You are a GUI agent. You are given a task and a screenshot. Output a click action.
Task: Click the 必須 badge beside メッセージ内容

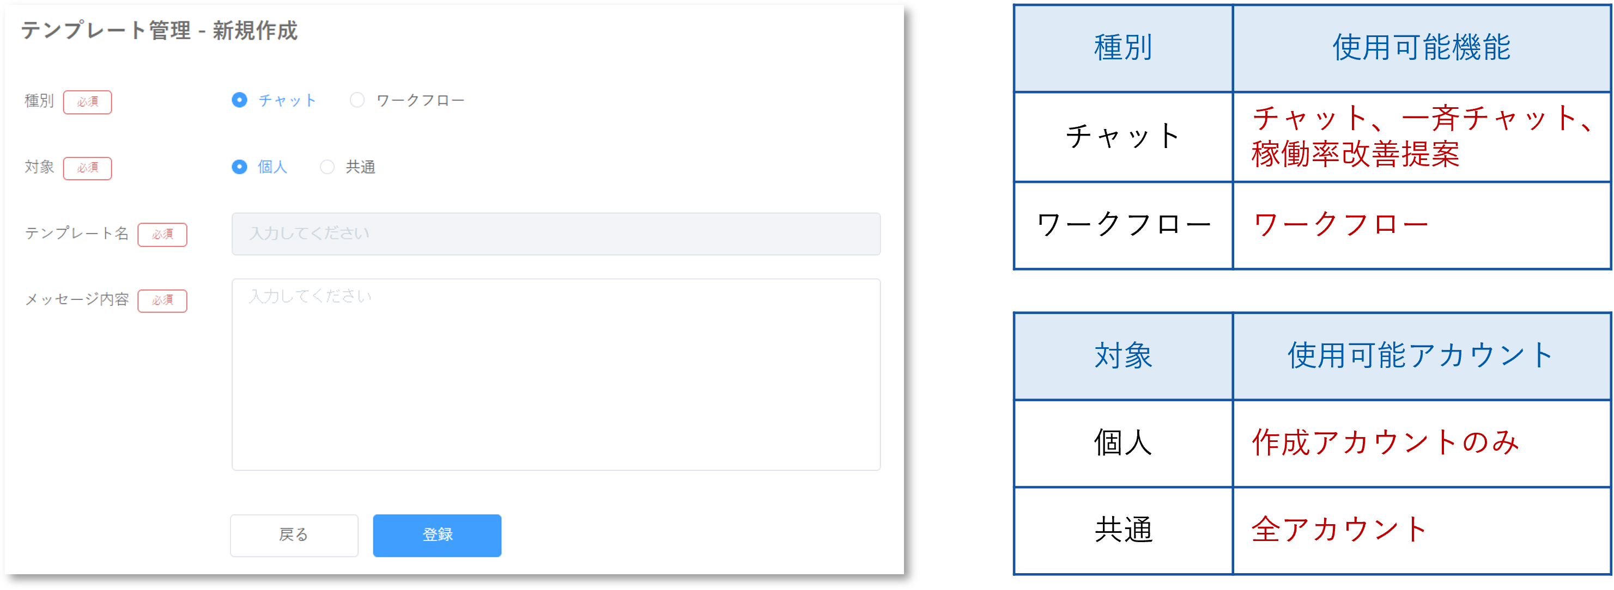(x=163, y=301)
